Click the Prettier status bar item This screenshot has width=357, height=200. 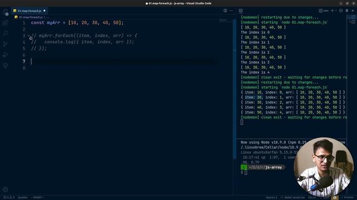point(348,198)
